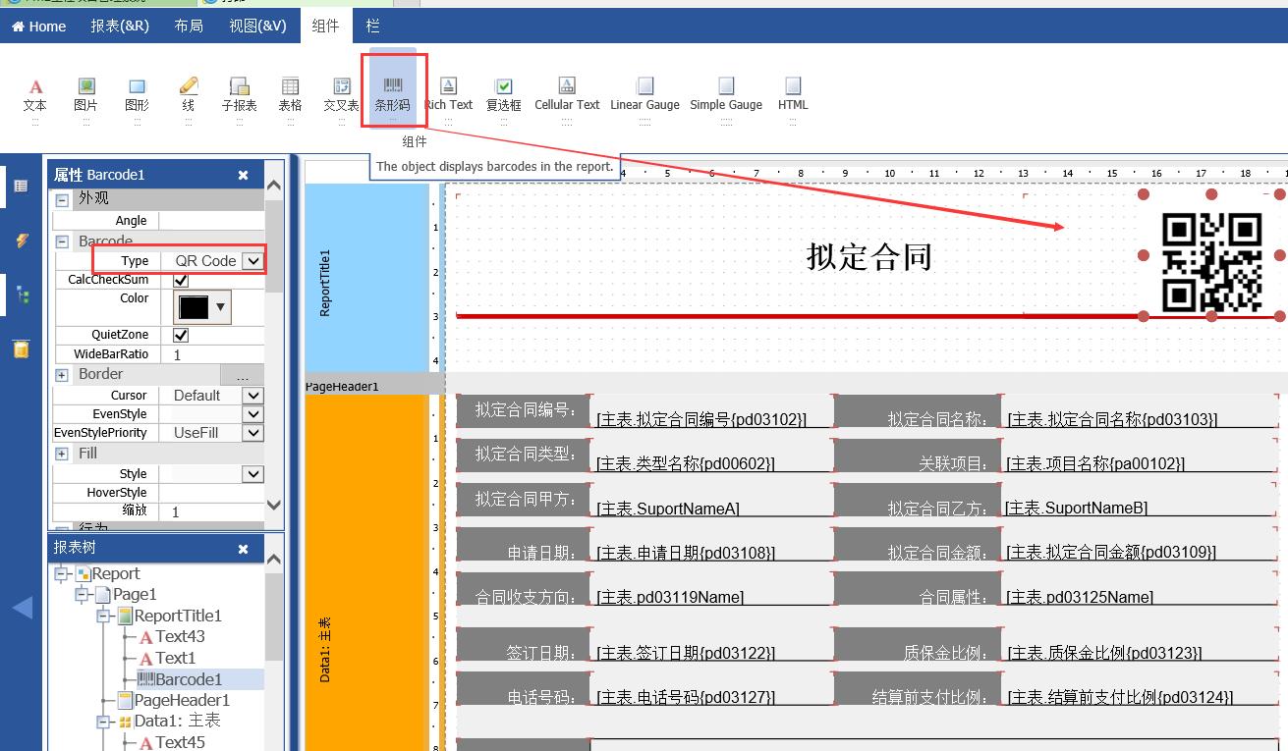The width and height of the screenshot is (1288, 751).
Task: Click the 复选框 checkbox component tool
Action: coord(503,94)
